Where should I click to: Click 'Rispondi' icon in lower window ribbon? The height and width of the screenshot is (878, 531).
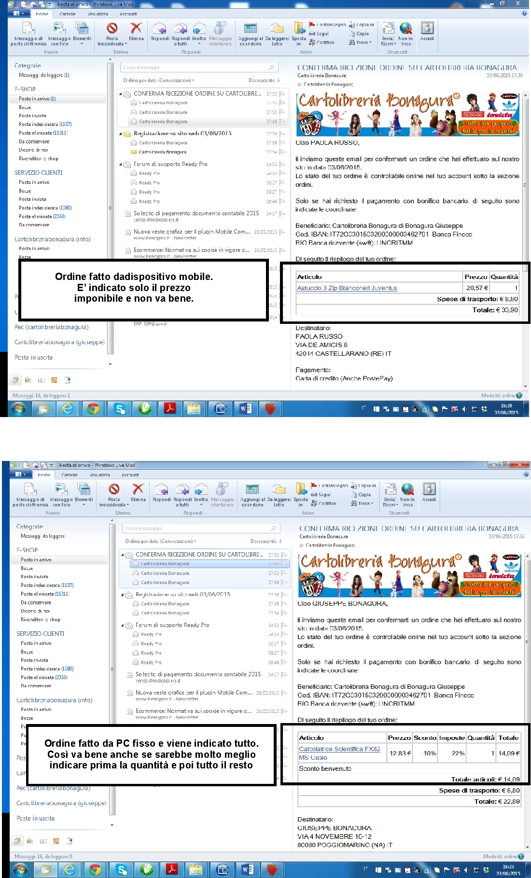pos(161,489)
